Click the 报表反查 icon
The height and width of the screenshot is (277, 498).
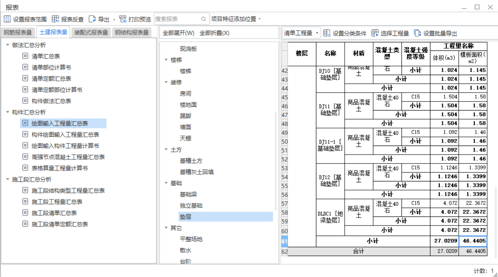(55, 19)
